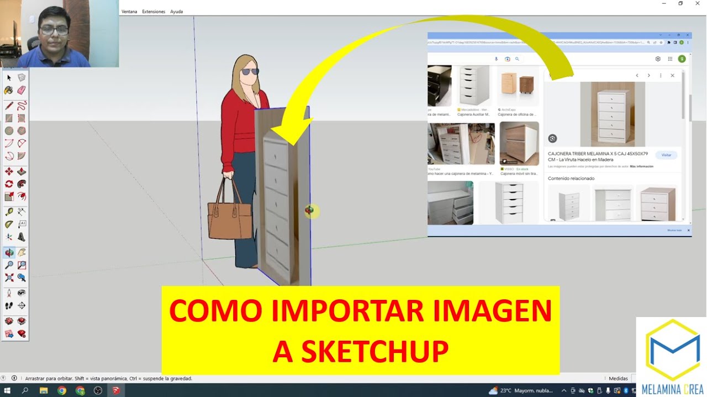Open the Google apps grid

pyautogui.click(x=670, y=59)
